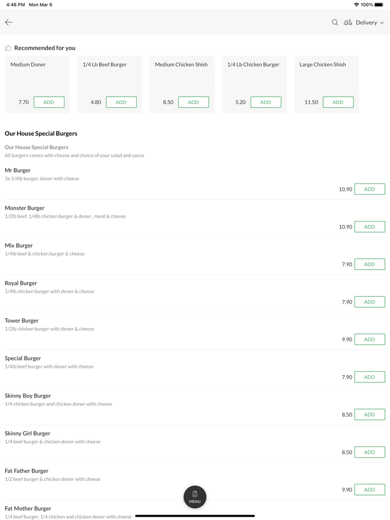Tap the Our House Special Burgers heading

tap(41, 134)
